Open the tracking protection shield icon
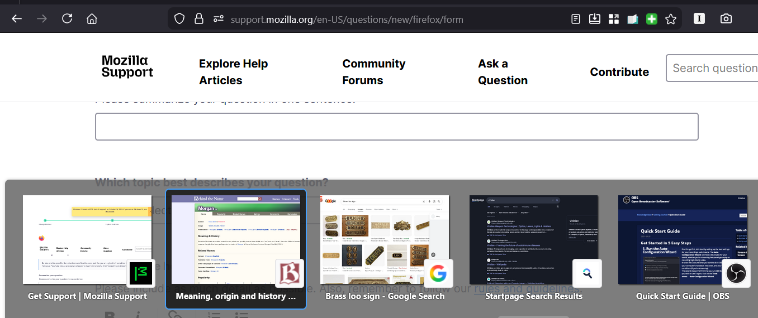Screen dimensions: 758x318 click(x=179, y=19)
